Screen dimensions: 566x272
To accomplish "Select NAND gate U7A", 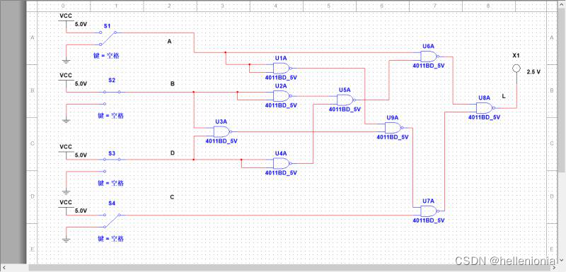I will pos(429,211).
